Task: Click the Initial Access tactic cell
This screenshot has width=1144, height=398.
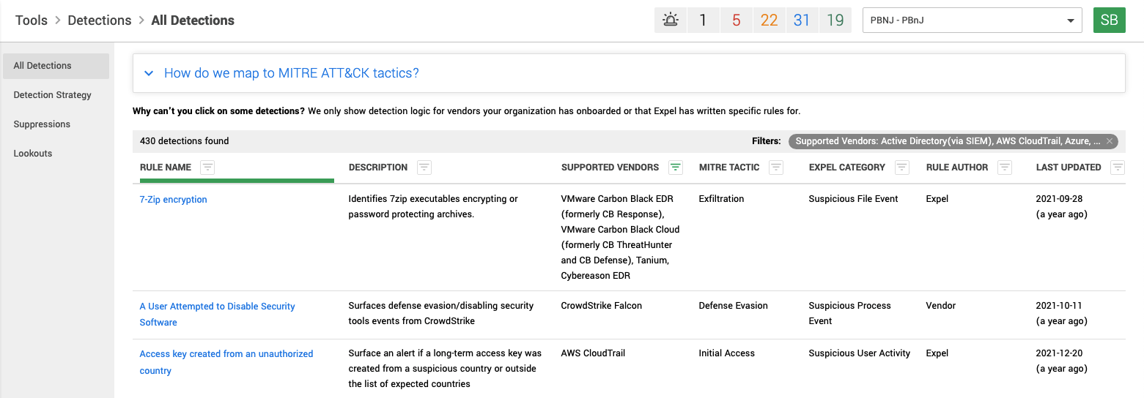Action: pos(727,353)
